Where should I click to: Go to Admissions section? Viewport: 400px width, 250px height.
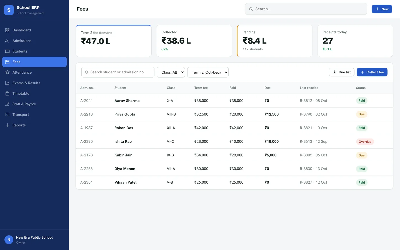[34, 41]
